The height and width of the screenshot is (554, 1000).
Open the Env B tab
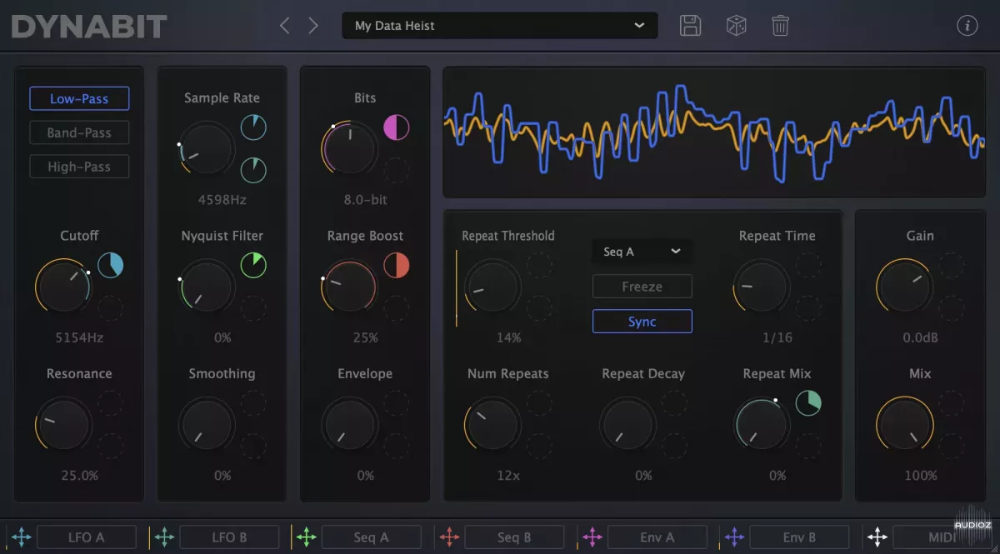click(799, 537)
